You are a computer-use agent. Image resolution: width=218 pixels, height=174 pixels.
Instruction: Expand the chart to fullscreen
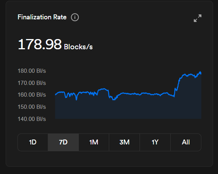198,18
